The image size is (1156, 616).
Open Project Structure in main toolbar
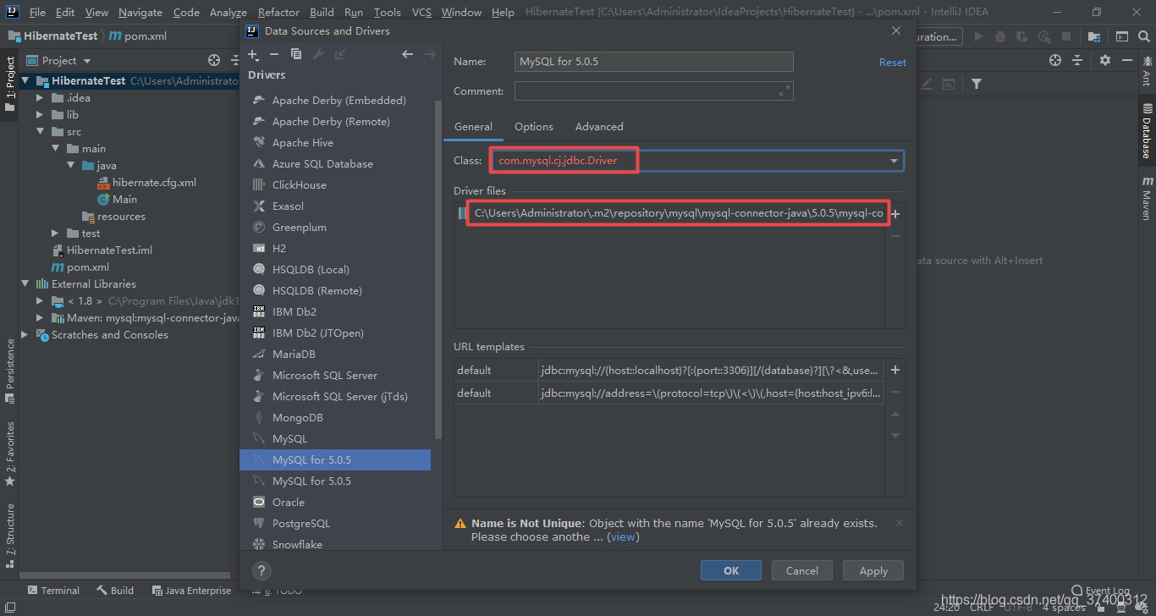pyautogui.click(x=1094, y=37)
